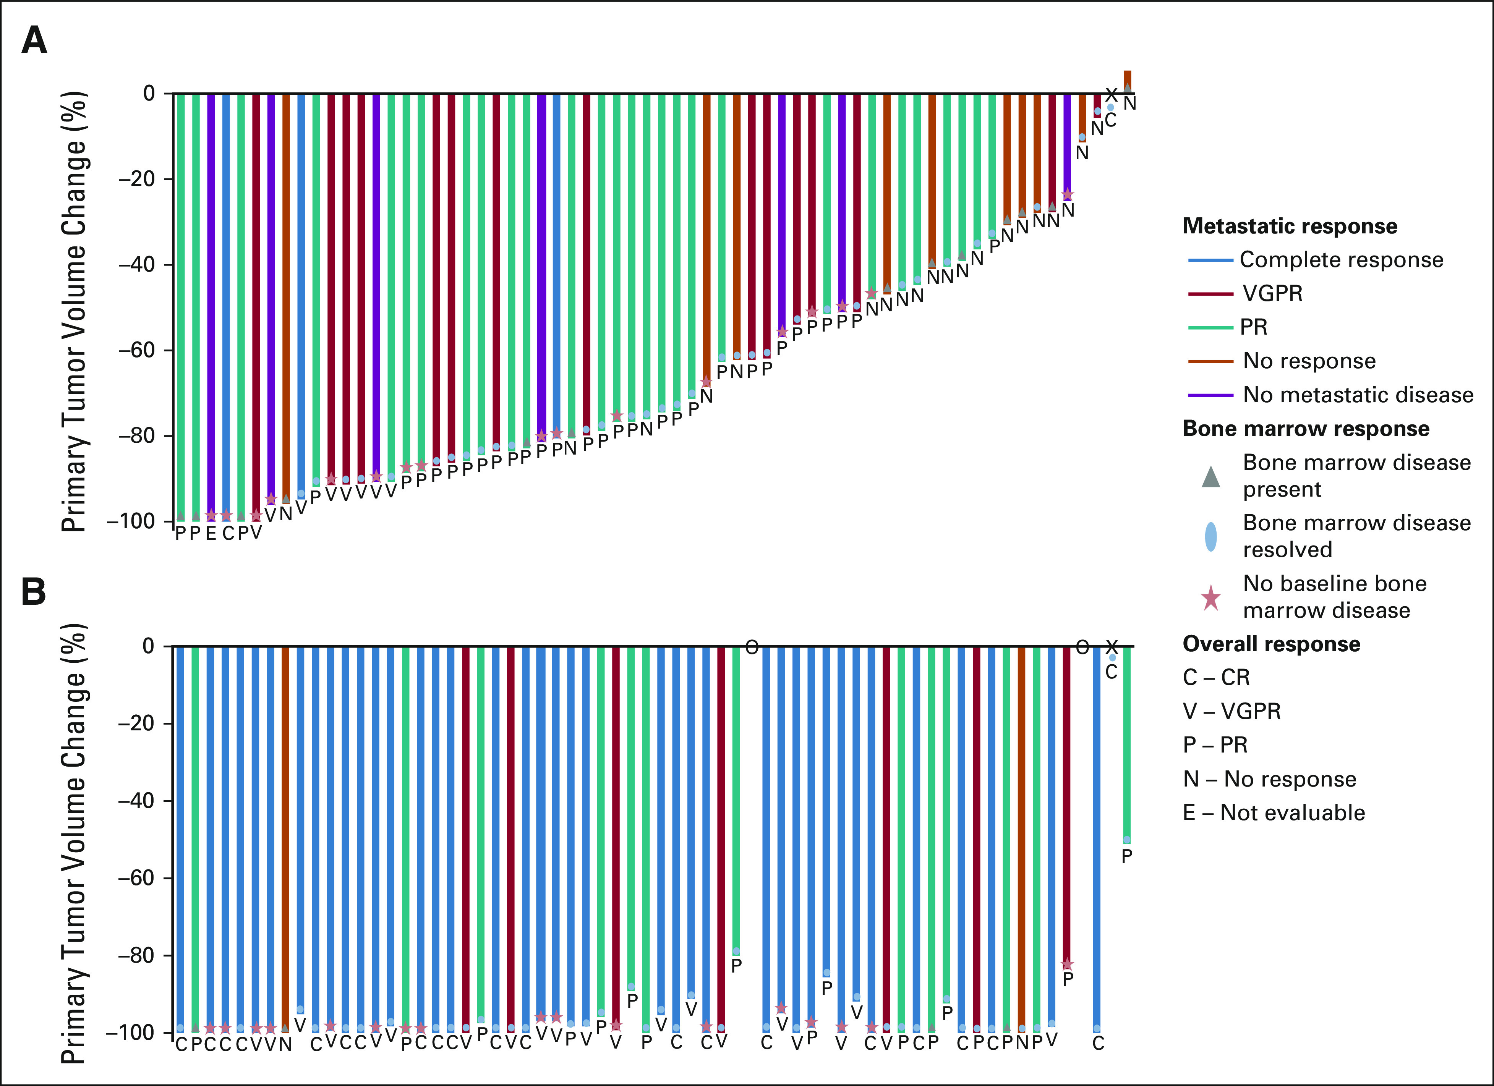Click the dark red VGPR legend line
Screen dimensions: 1494x1086
[x=1211, y=294]
